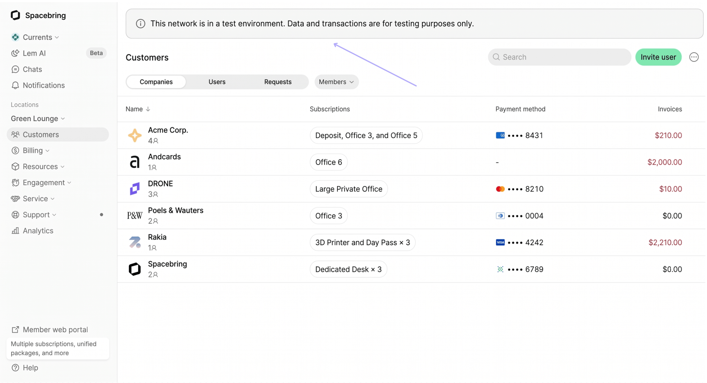Click the $2,000.00 invoice amount for Andcards

pos(665,162)
